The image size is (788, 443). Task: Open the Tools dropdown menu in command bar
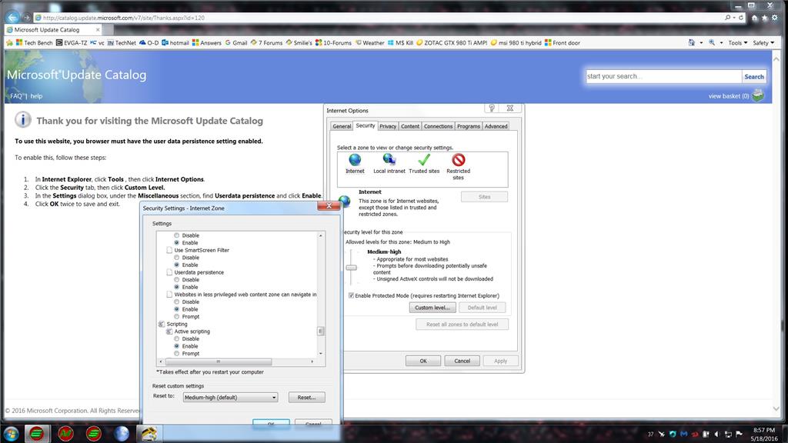(738, 43)
